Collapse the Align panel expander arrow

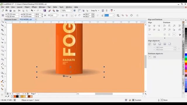pos(165,38)
